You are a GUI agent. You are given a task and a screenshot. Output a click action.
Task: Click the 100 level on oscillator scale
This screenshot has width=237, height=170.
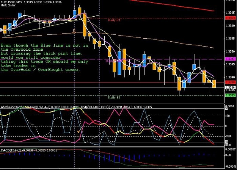coord(228,116)
